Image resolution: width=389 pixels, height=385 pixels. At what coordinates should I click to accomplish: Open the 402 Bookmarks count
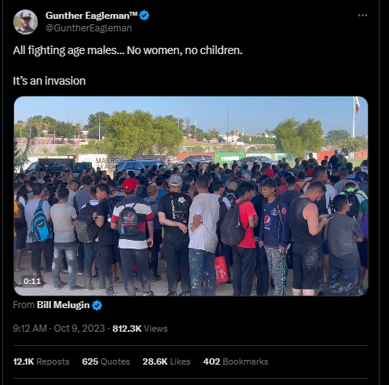tap(236, 361)
